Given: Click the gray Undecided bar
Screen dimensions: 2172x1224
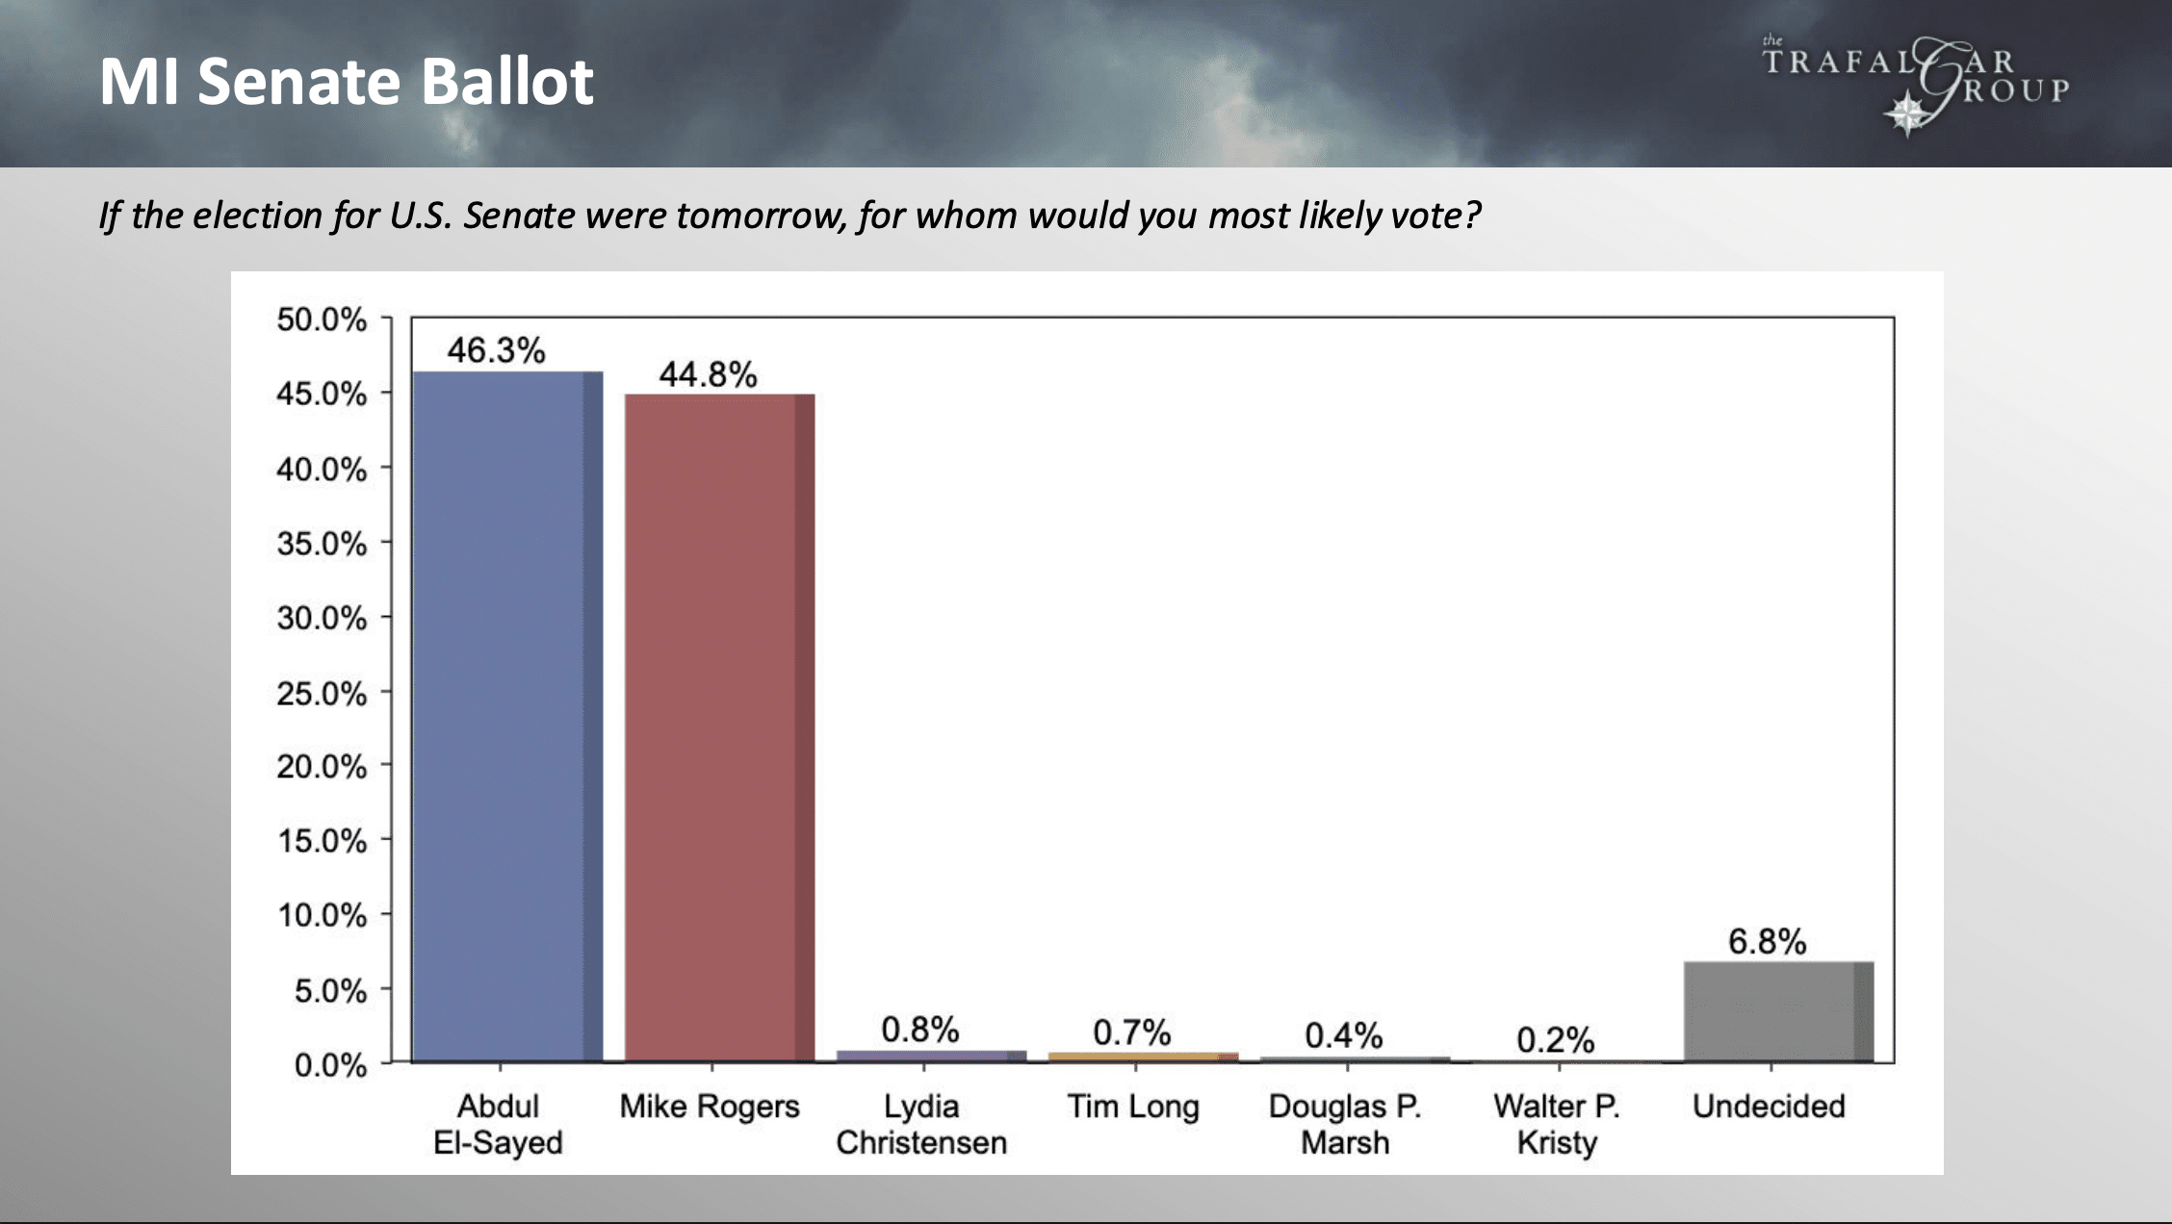Looking at the screenshot, I should [1778, 1011].
